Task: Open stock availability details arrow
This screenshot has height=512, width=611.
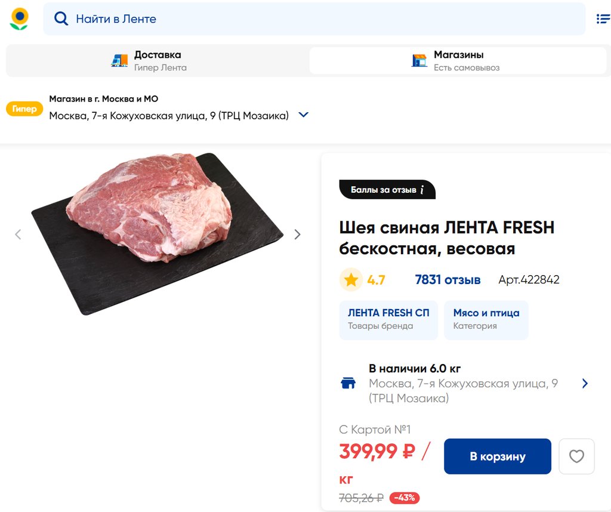Action: (x=585, y=383)
